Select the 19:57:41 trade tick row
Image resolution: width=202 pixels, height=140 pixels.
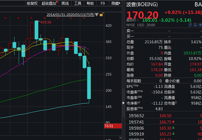(x=163, y=122)
